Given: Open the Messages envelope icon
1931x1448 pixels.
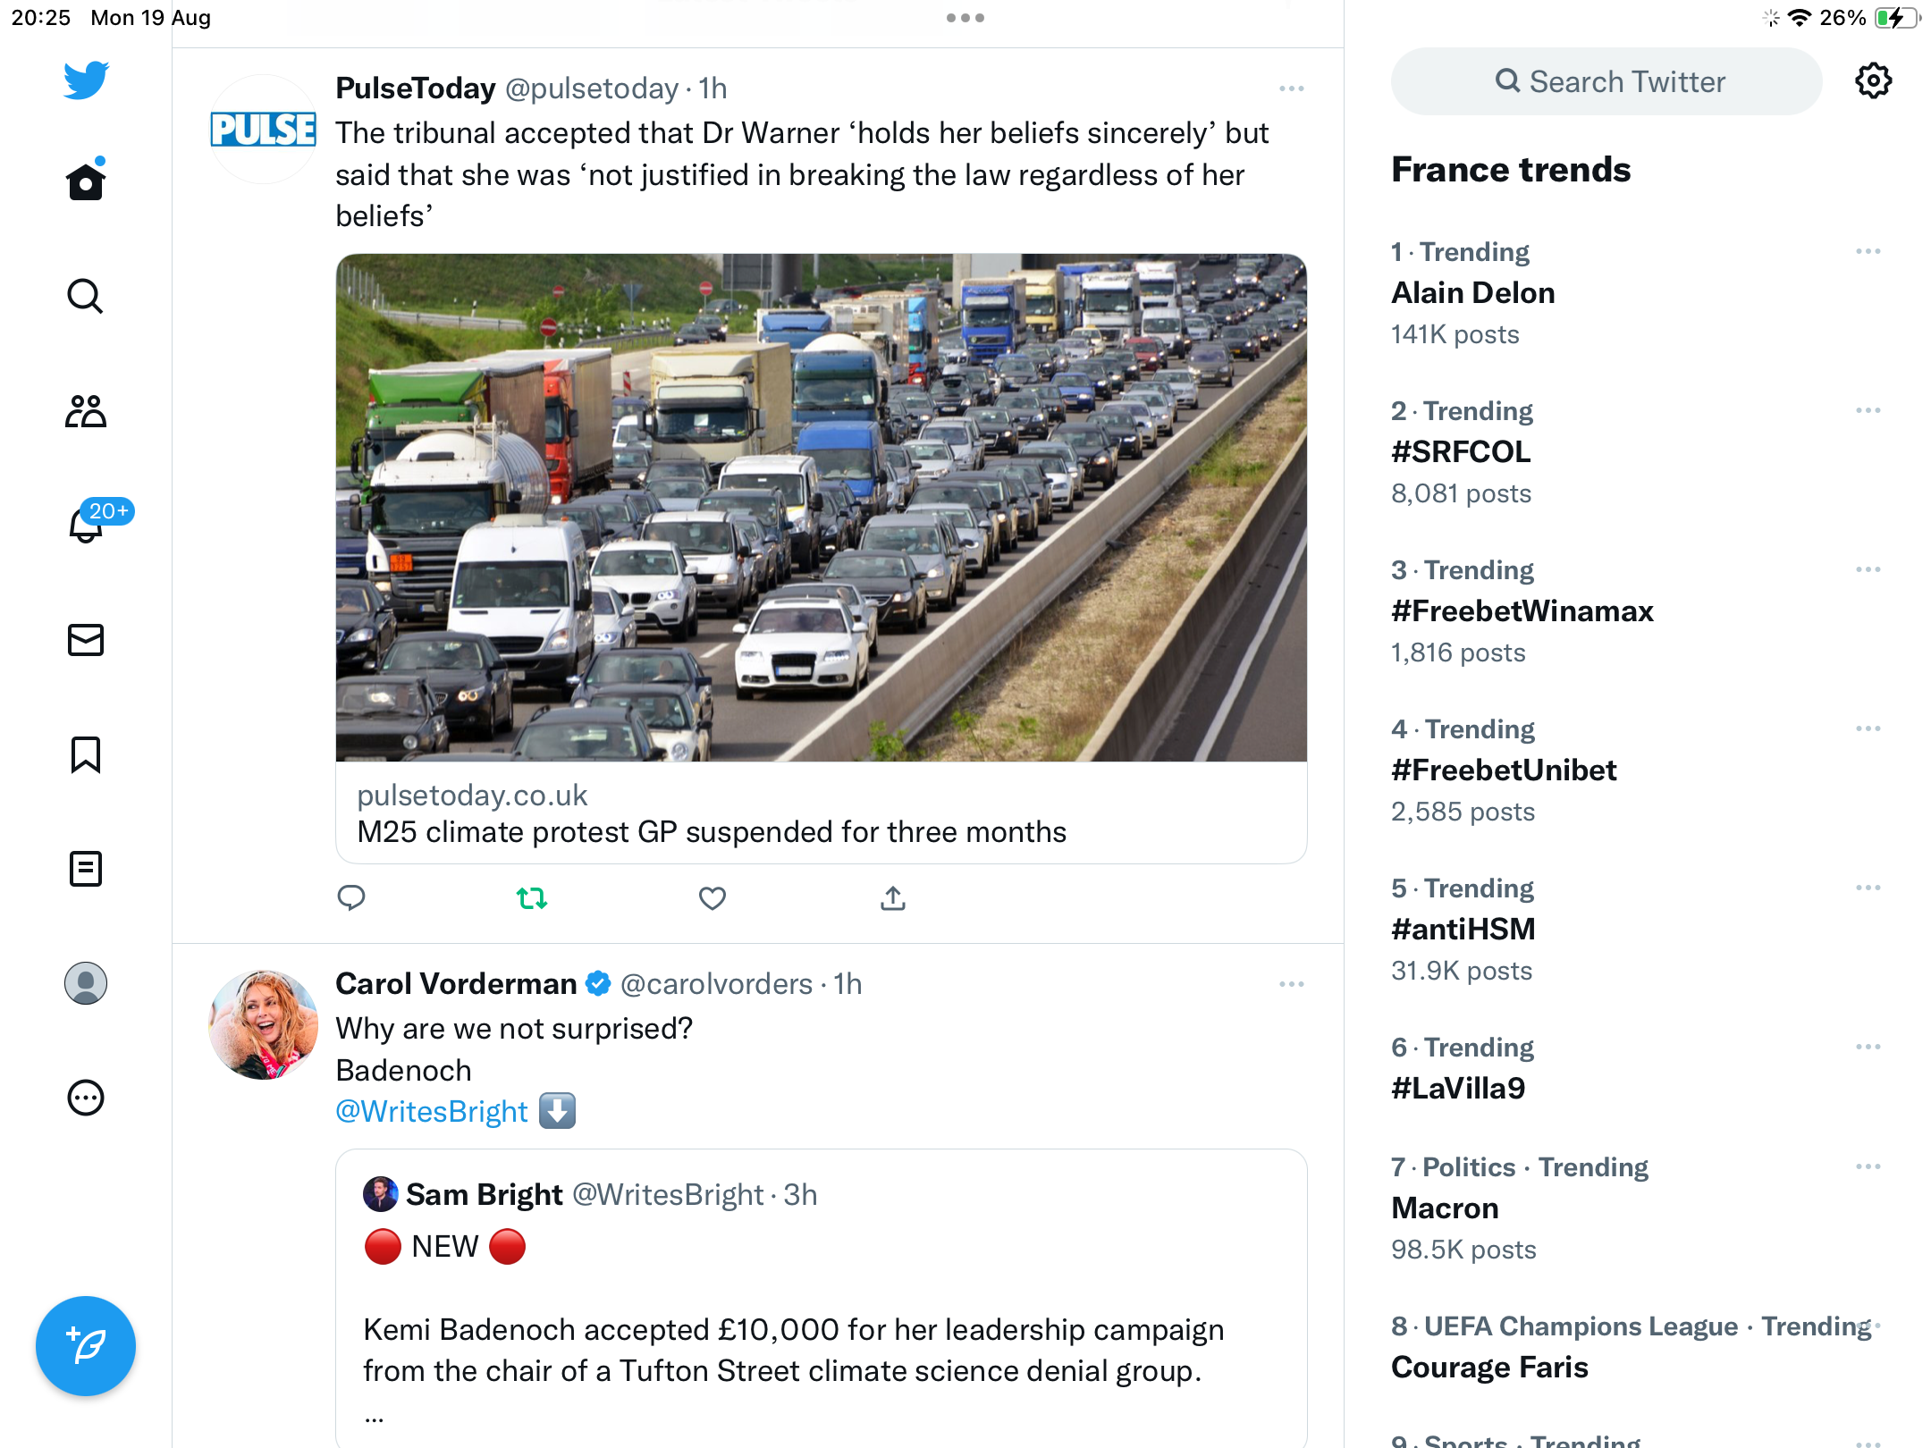Looking at the screenshot, I should point(86,640).
